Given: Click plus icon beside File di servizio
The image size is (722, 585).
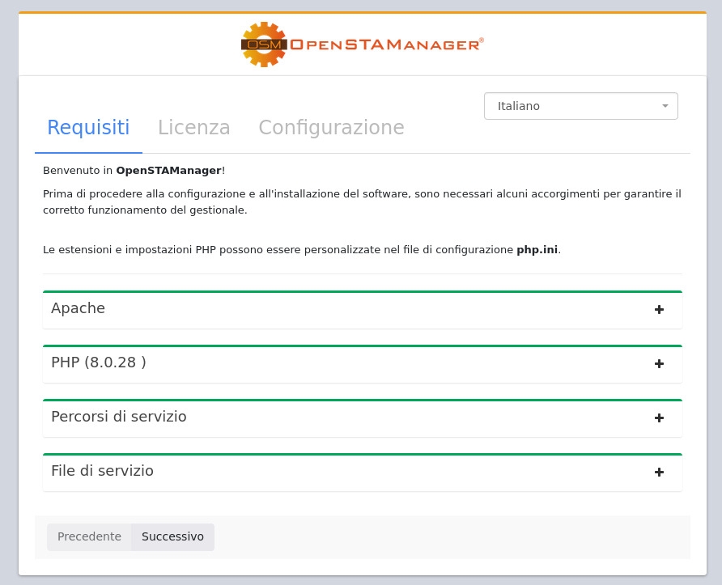Looking at the screenshot, I should coord(659,473).
